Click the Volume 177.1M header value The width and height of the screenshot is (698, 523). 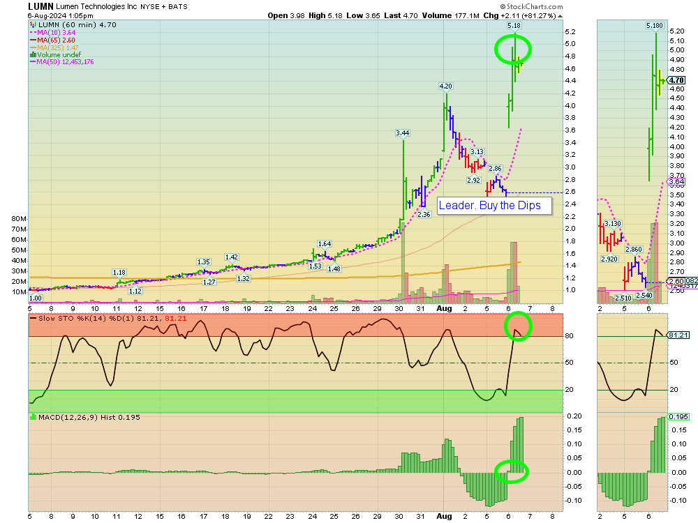point(450,15)
